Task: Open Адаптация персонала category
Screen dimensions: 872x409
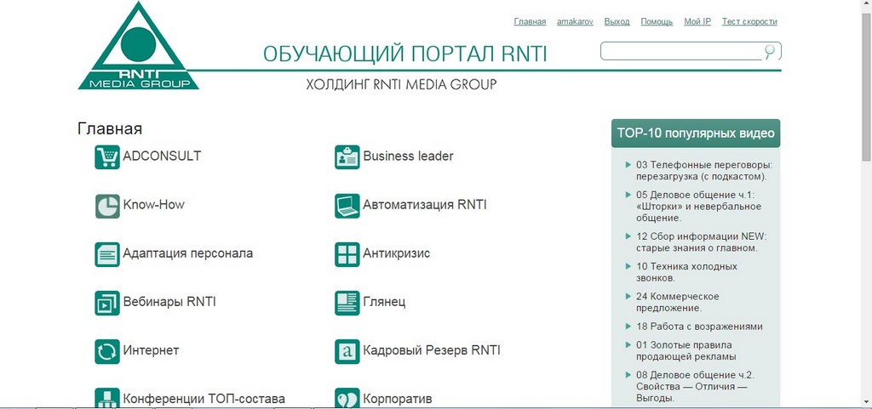Action: [x=188, y=253]
